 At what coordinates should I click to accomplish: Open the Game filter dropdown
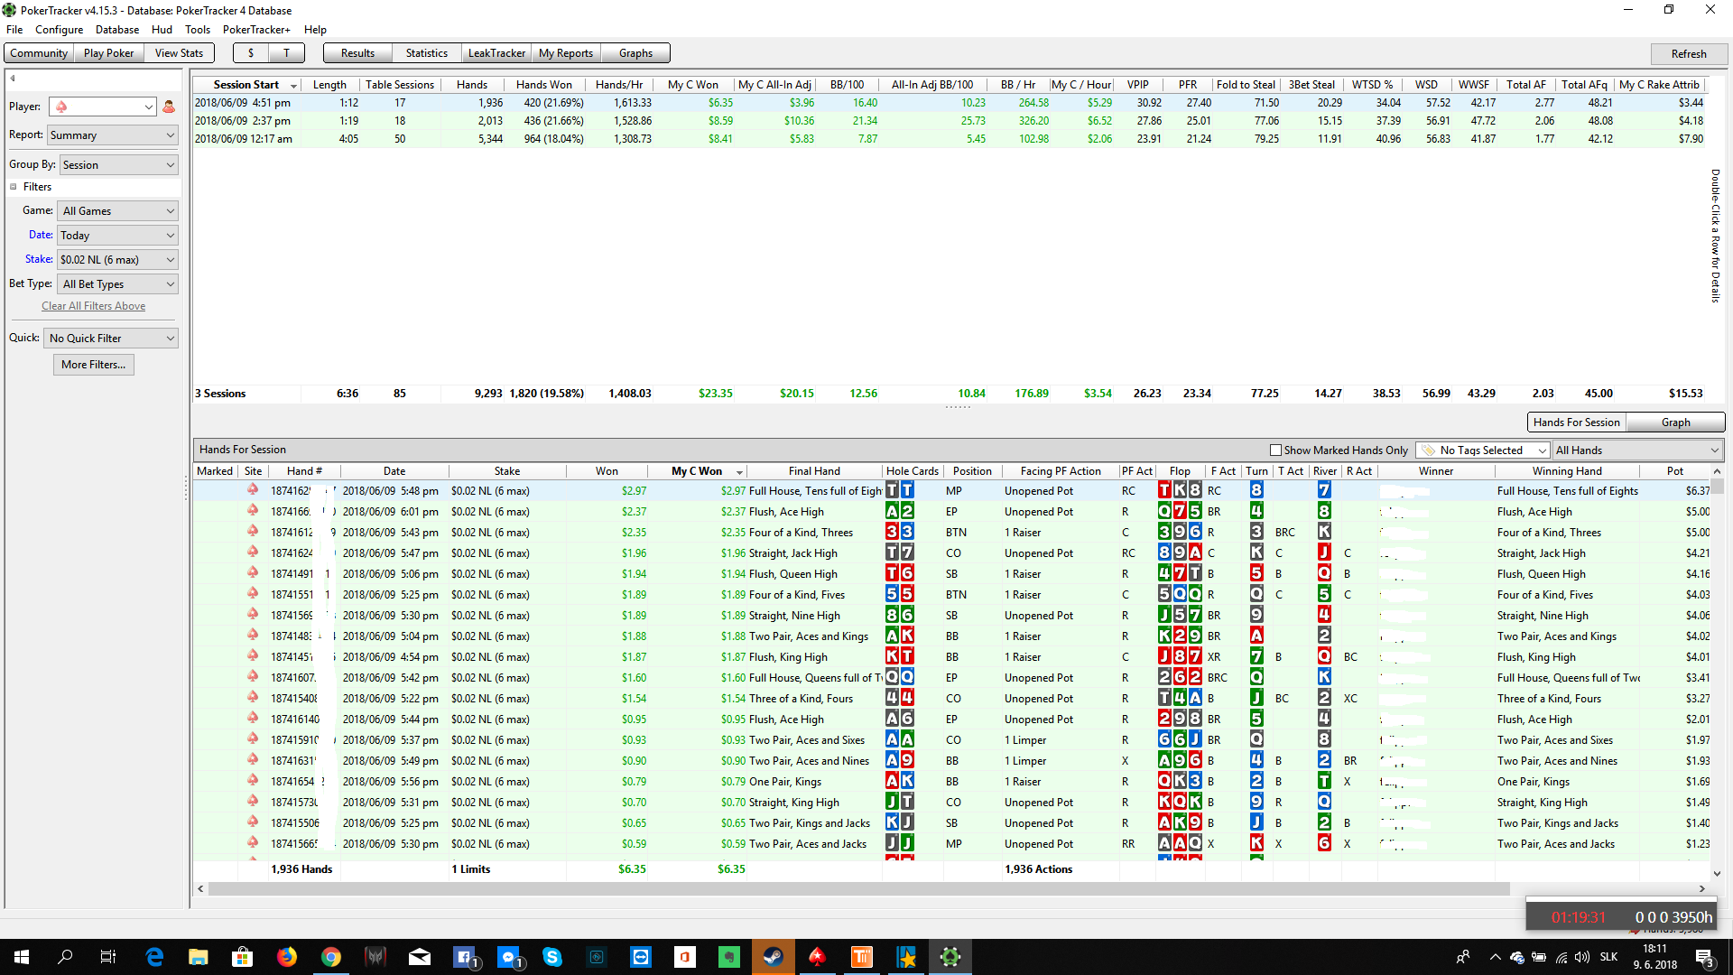[x=118, y=211]
